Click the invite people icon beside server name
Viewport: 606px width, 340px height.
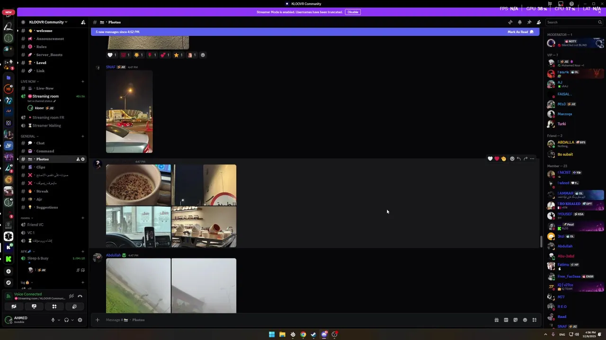tap(83, 22)
